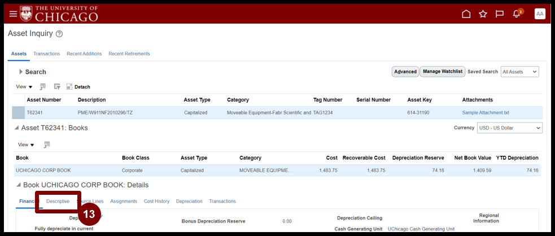This screenshot has width=555, height=236.
Task: Click Wrap icon in search results toolbar
Action: point(57,87)
